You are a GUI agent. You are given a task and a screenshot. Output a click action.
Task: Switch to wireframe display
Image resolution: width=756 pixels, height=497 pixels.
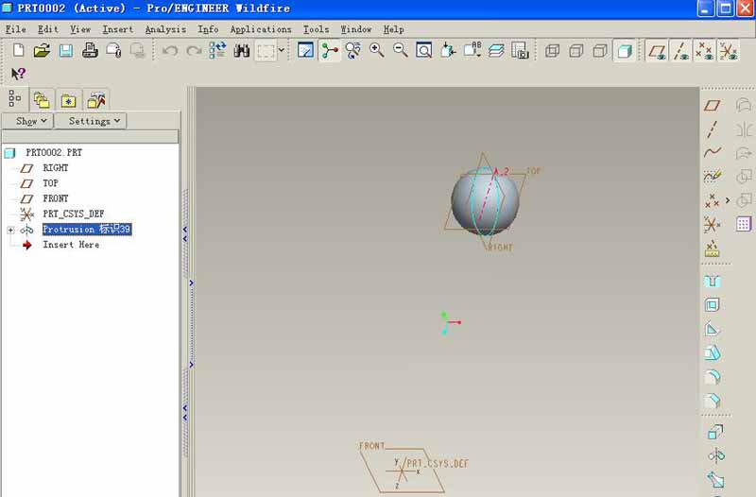[x=552, y=50]
